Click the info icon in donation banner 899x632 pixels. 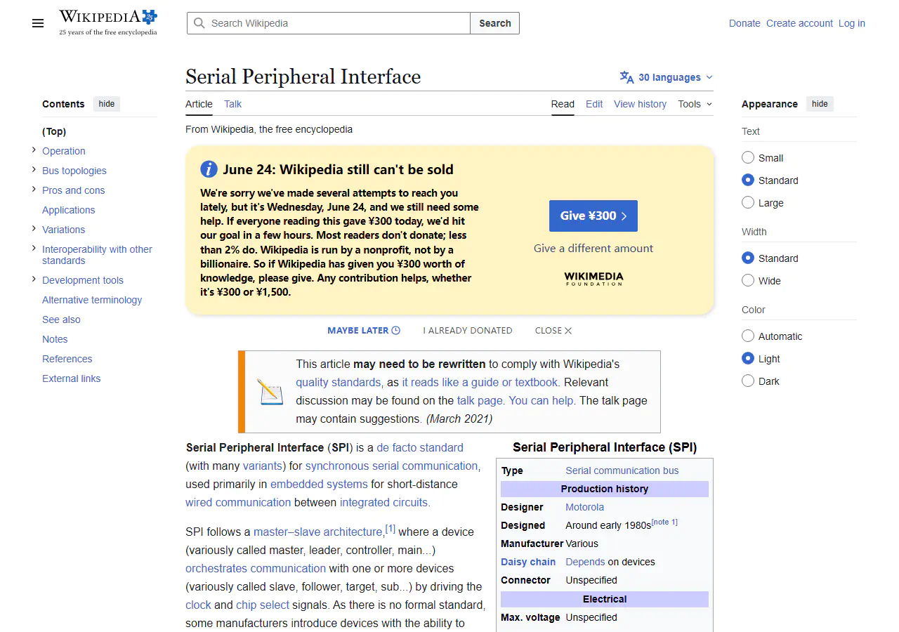click(x=209, y=169)
